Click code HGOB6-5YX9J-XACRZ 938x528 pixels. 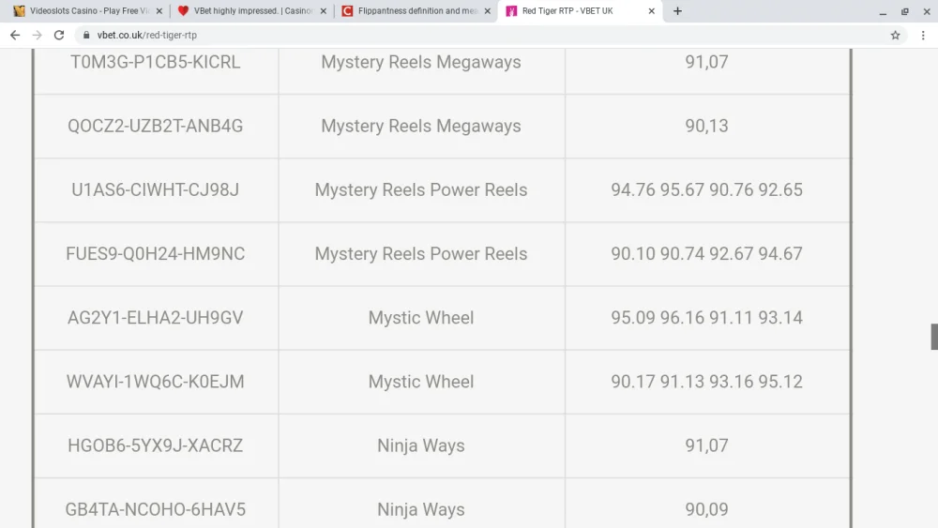coord(155,446)
